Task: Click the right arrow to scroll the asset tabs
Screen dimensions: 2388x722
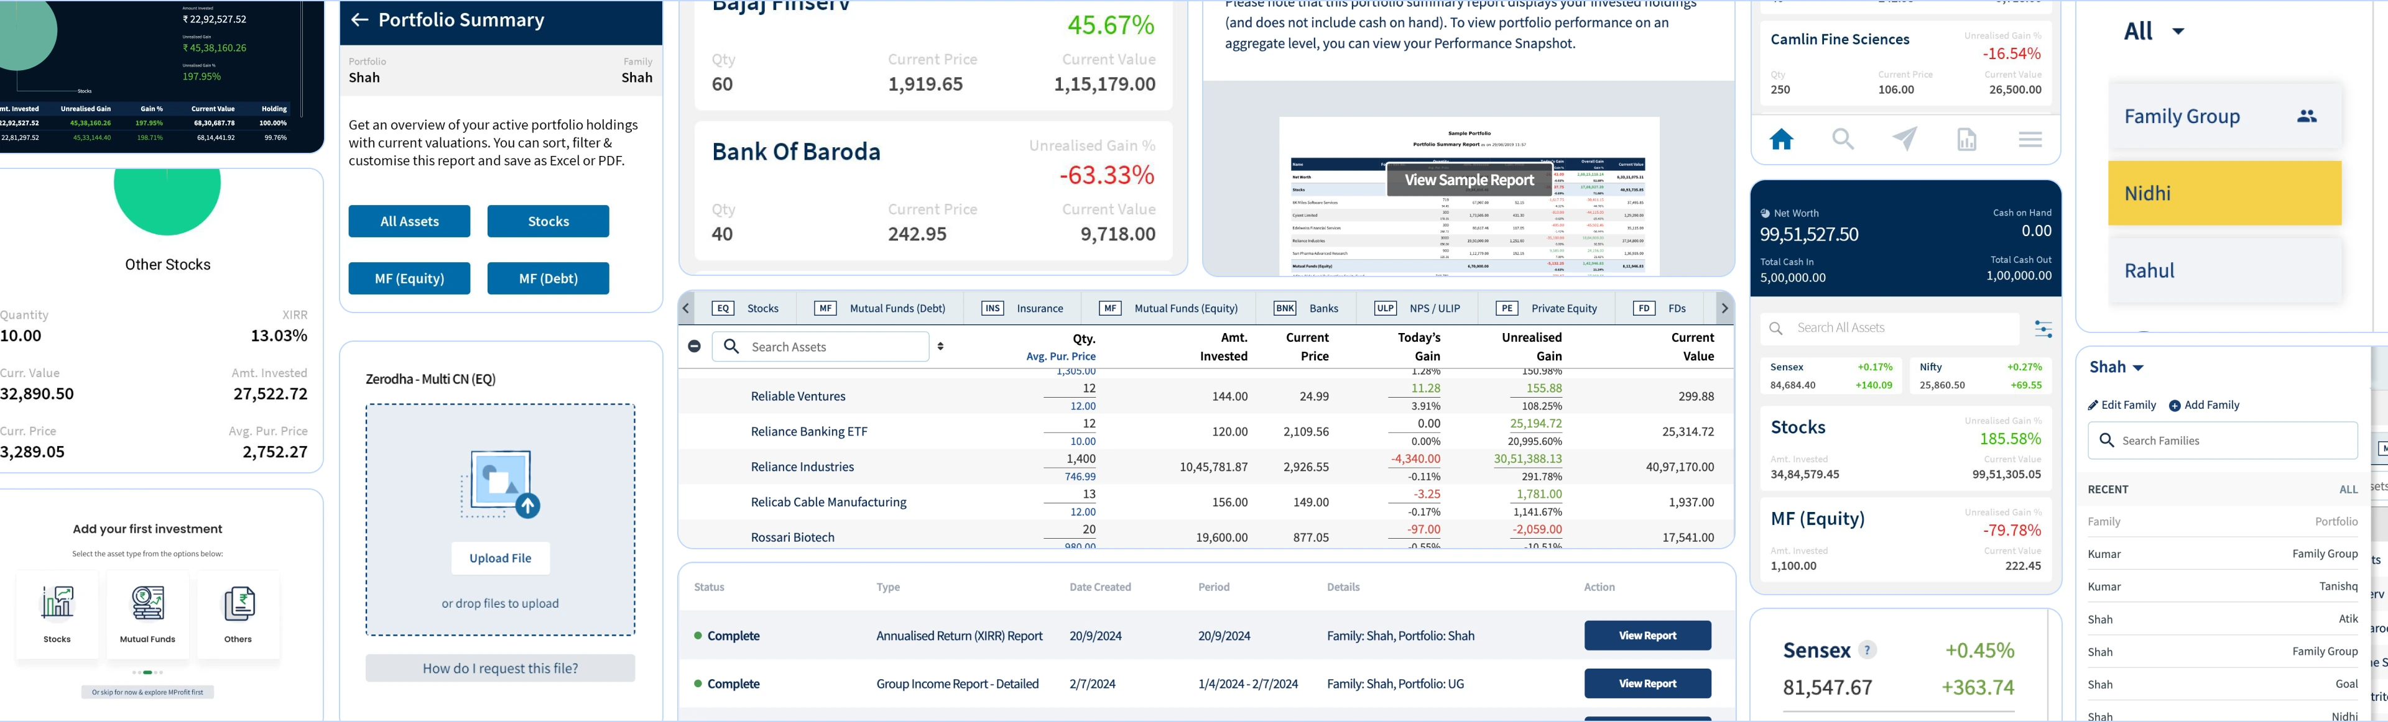Action: coord(1724,308)
